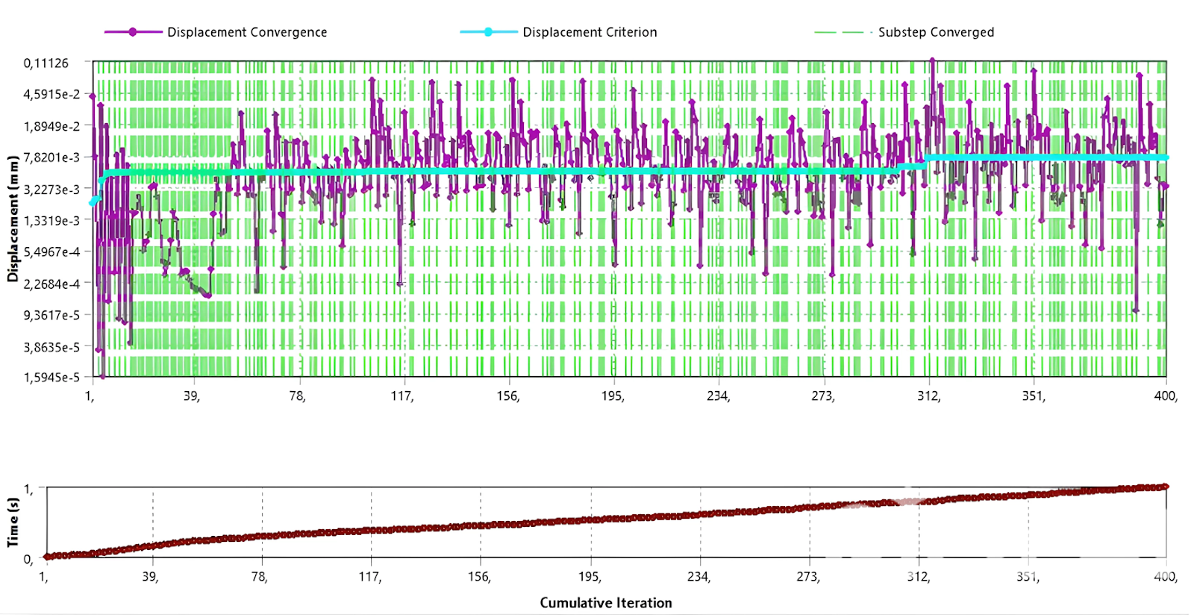Viewport: 1194px width, 615px height.
Task: Click the cyan criterion line step near 312
Action: point(924,161)
